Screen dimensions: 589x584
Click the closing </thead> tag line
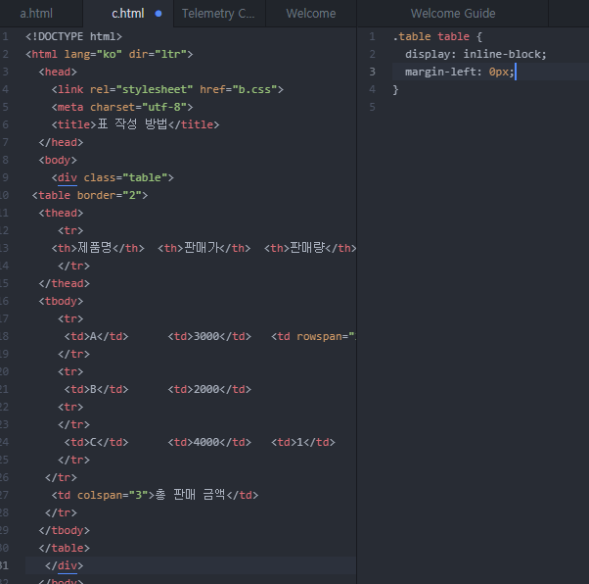[65, 283]
